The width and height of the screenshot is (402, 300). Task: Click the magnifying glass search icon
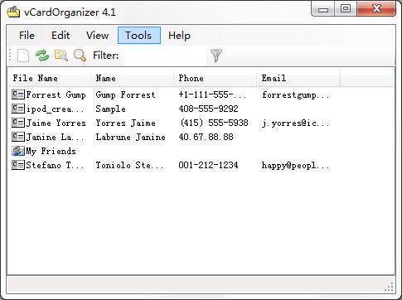pyautogui.click(x=80, y=56)
